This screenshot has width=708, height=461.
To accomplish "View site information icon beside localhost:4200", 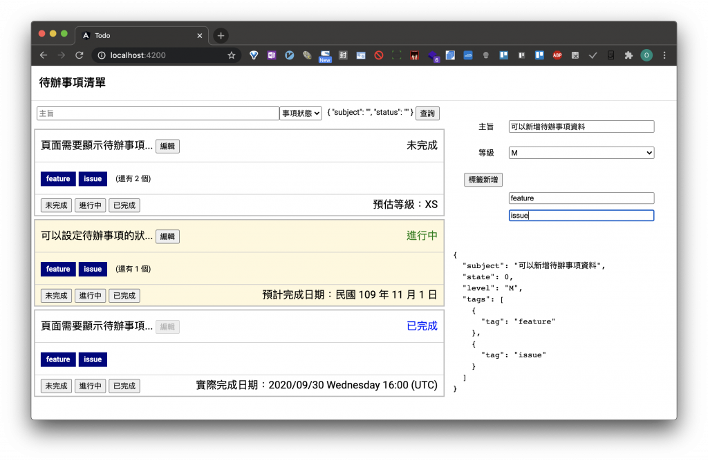I will (102, 55).
